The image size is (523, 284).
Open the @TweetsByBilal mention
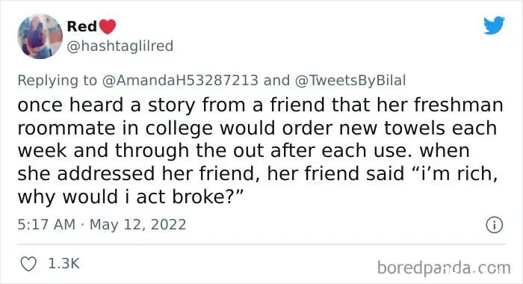point(350,81)
